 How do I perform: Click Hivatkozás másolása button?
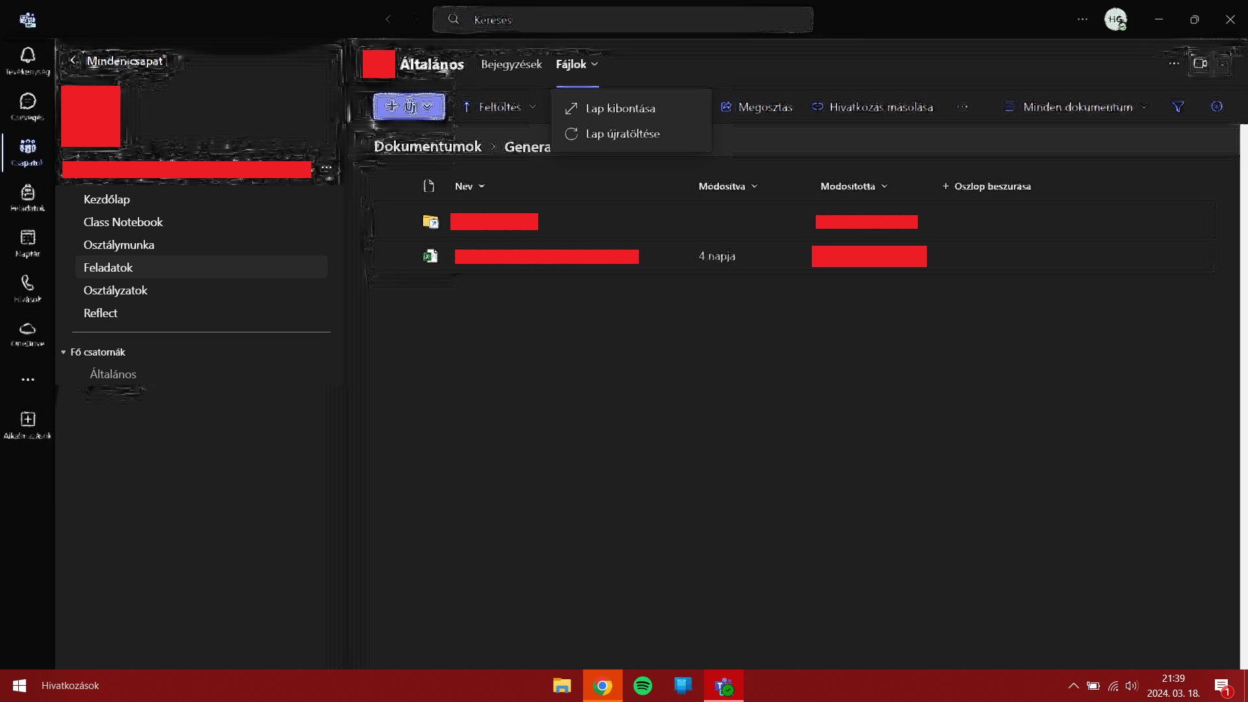pyautogui.click(x=872, y=107)
